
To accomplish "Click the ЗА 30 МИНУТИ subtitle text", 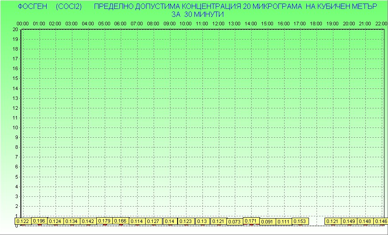I will click(x=198, y=14).
